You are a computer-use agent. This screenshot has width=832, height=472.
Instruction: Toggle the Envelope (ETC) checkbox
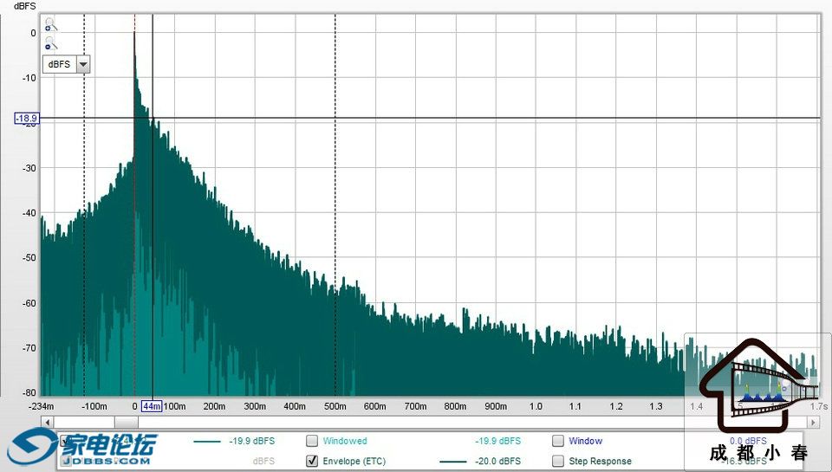point(313,461)
